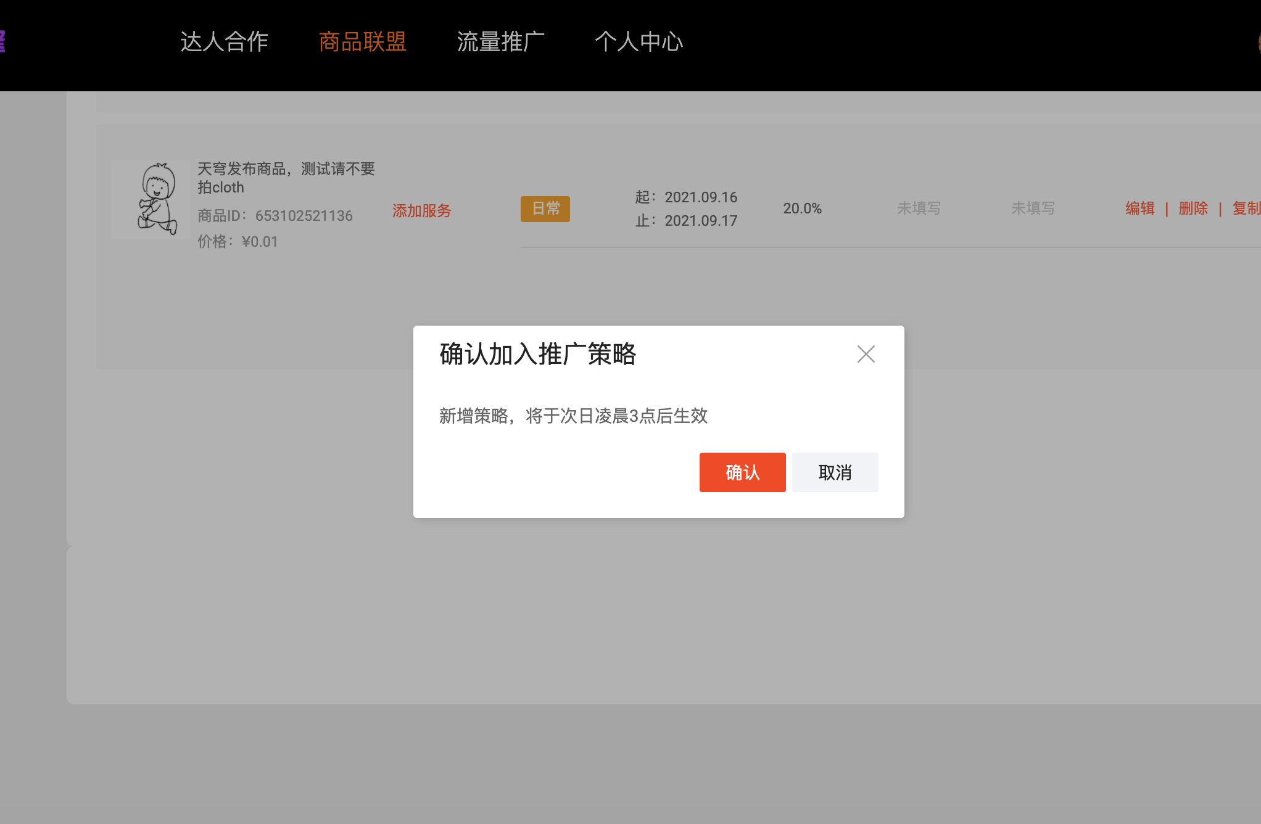The height and width of the screenshot is (824, 1261).
Task: Open the 流量推广 navigation tab
Action: point(500,42)
